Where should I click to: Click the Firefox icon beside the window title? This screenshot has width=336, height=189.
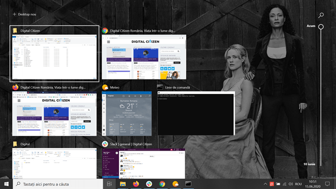point(15,87)
